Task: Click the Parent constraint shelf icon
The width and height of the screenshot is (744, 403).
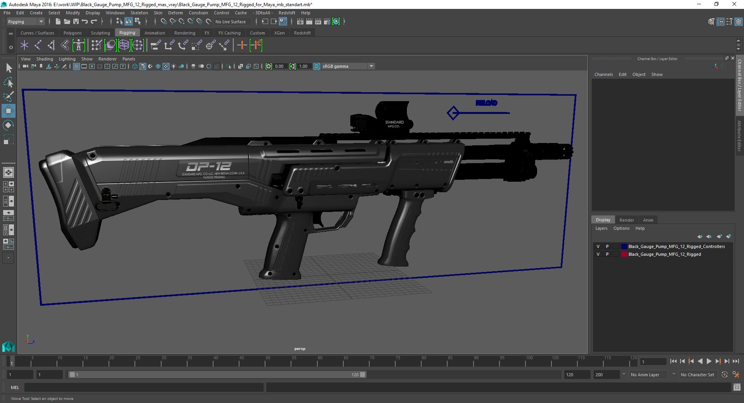Action: (156, 45)
